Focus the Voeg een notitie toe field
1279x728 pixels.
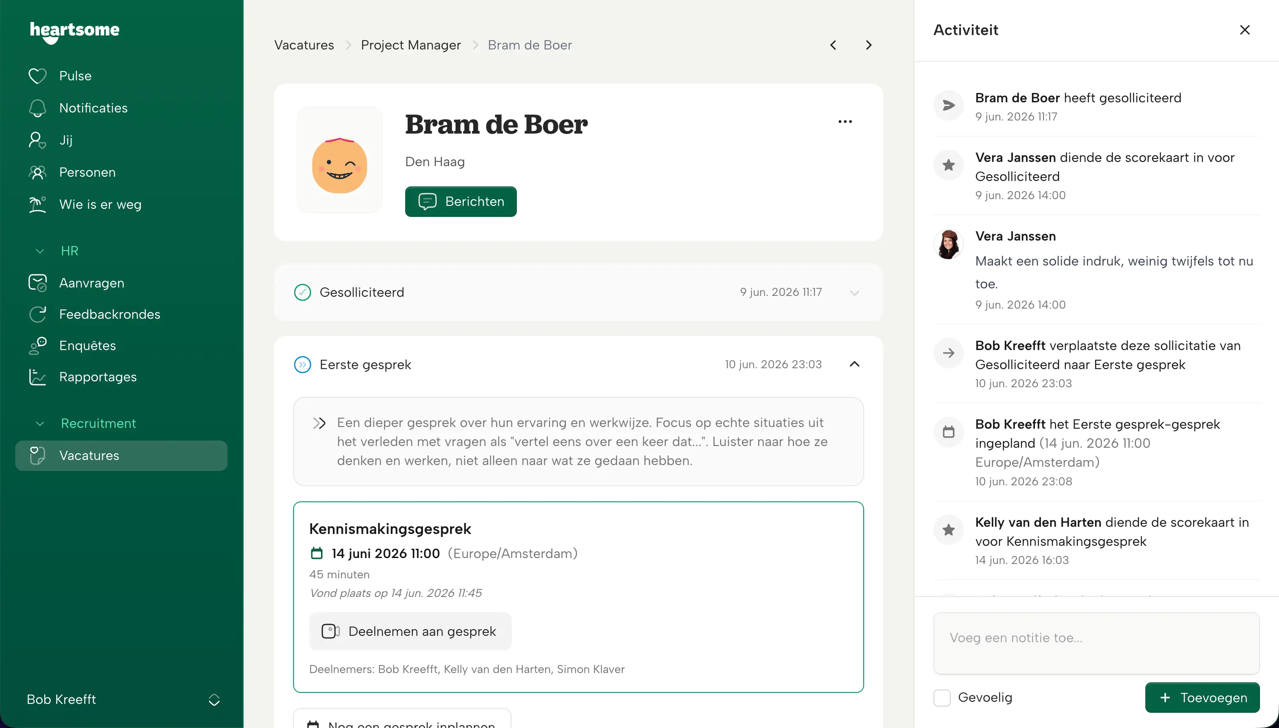click(x=1096, y=643)
